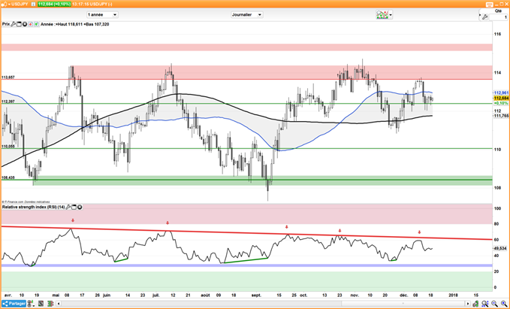Click the chart indicators and drawings icon

coord(382,14)
